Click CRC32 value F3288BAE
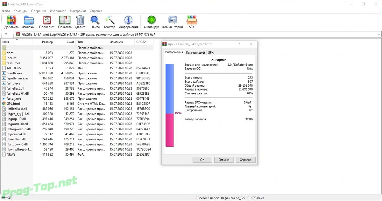The width and height of the screenshot is (382, 201). pyautogui.click(x=143, y=73)
